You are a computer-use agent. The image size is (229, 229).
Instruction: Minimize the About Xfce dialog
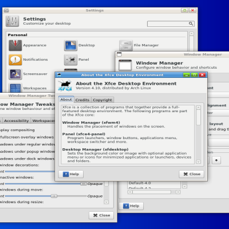(187, 75)
